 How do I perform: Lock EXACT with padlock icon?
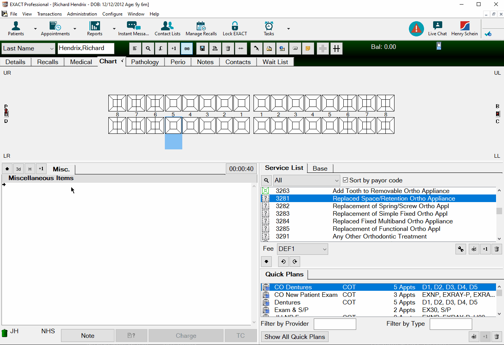(235, 28)
